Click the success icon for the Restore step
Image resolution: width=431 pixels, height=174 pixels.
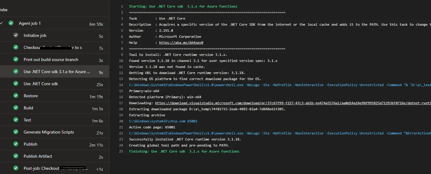[15, 95]
